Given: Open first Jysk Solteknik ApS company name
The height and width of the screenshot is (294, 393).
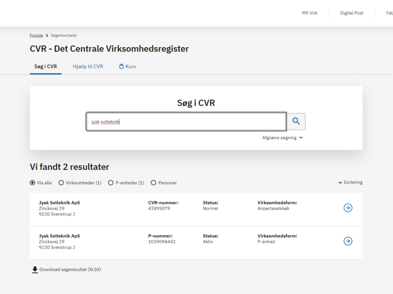Looking at the screenshot, I should [x=59, y=202].
